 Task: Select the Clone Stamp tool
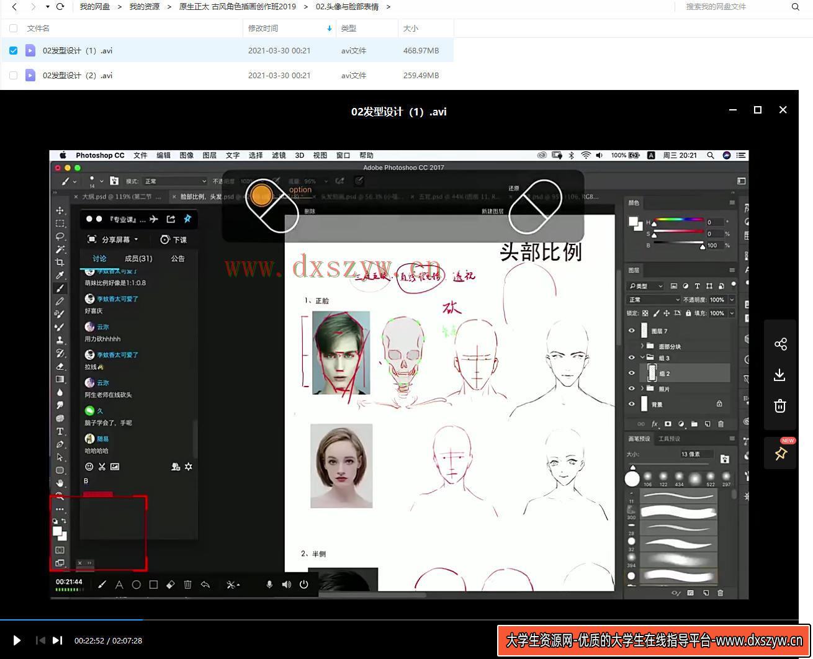click(x=60, y=340)
